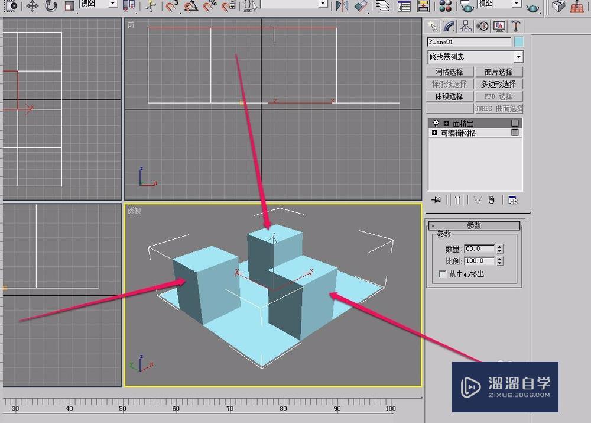This screenshot has height=423, width=591.
Task: Click the Mirror tool icon
Action: click(x=342, y=6)
